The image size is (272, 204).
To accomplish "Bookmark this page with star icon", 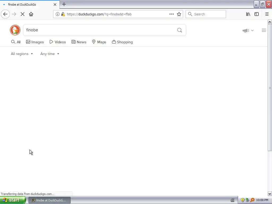I will 179,14.
